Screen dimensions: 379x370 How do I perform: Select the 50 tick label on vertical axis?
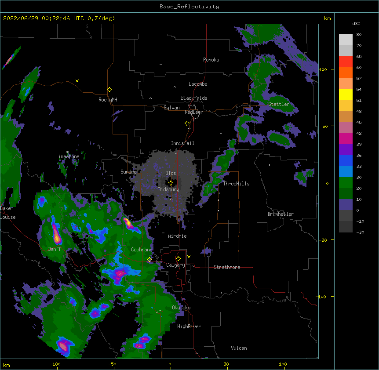pos(325,126)
